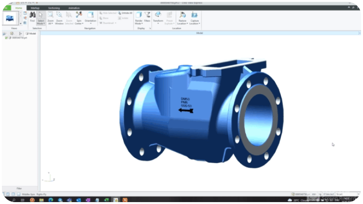
Task: Click the Filters funnel icon
Action: tap(147, 15)
